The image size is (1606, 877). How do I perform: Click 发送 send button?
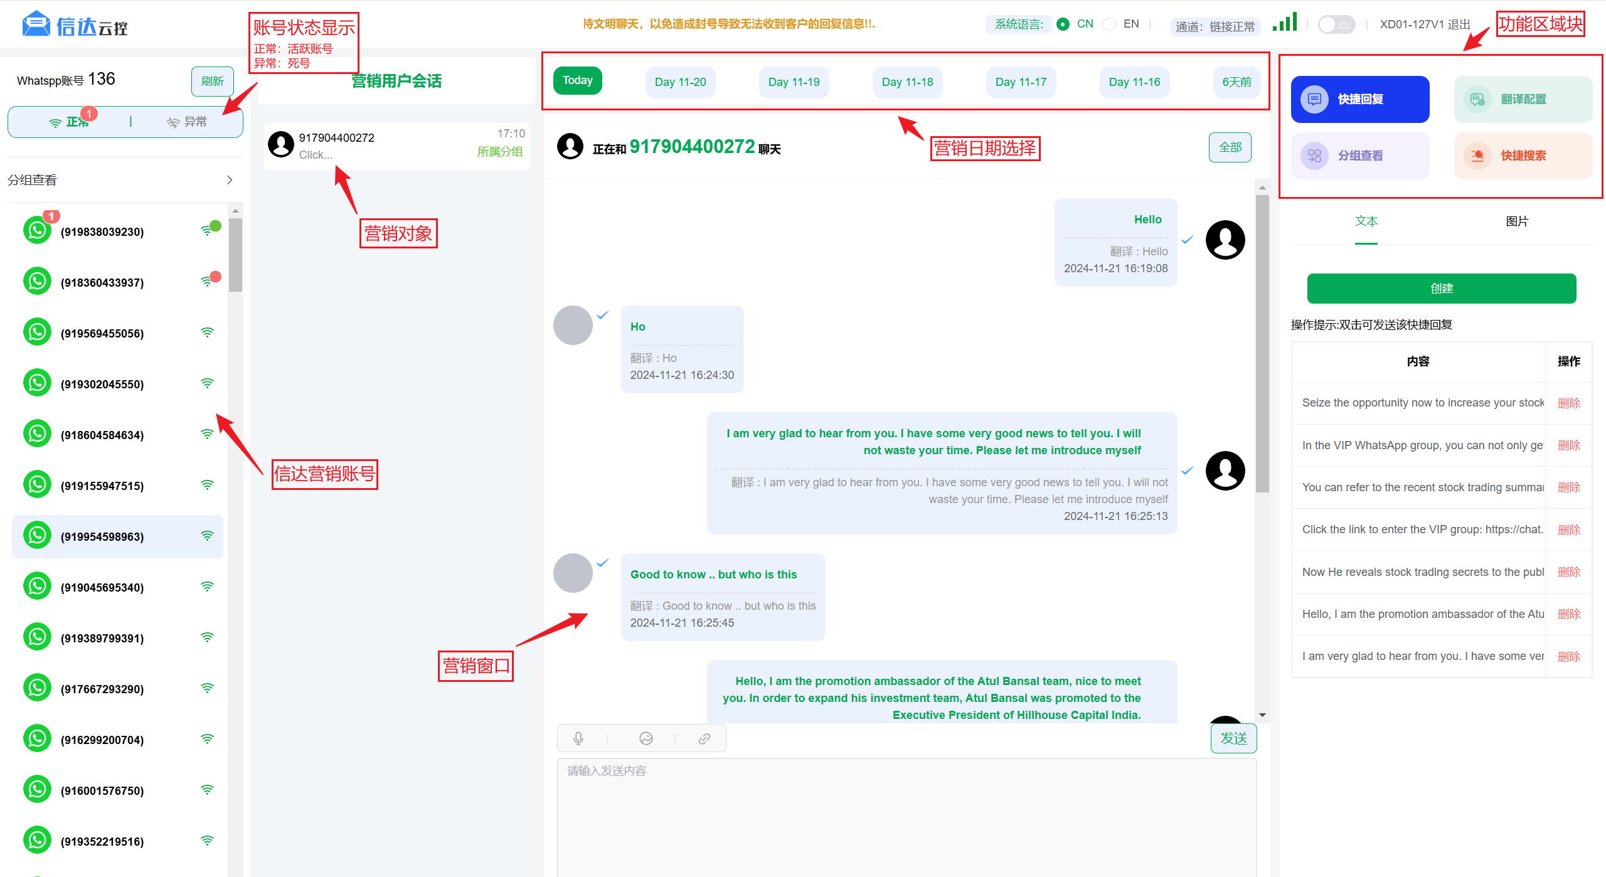[1233, 738]
